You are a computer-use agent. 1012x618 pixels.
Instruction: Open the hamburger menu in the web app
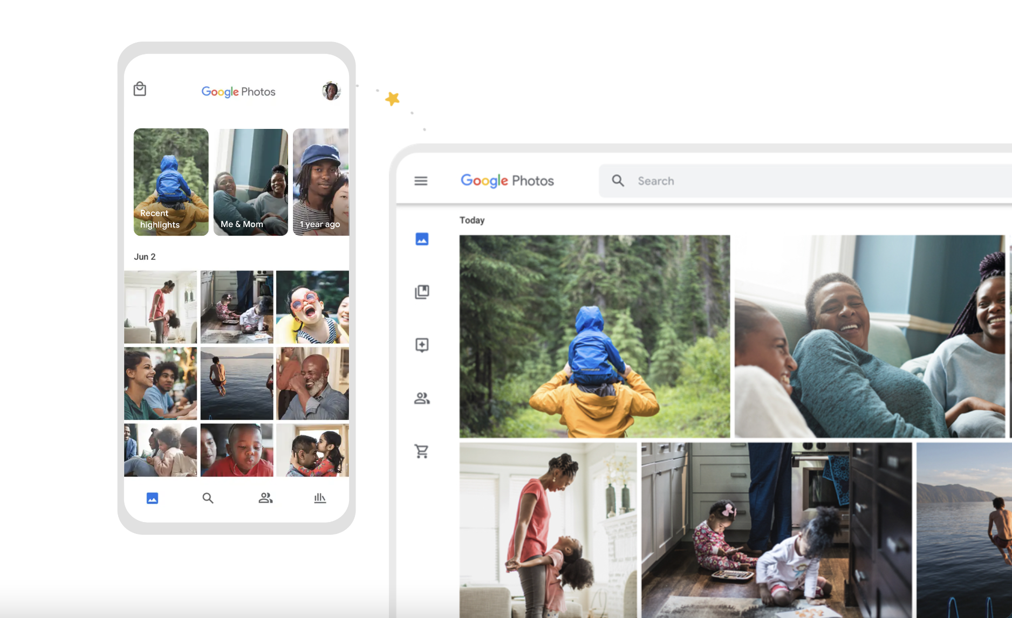[421, 181]
